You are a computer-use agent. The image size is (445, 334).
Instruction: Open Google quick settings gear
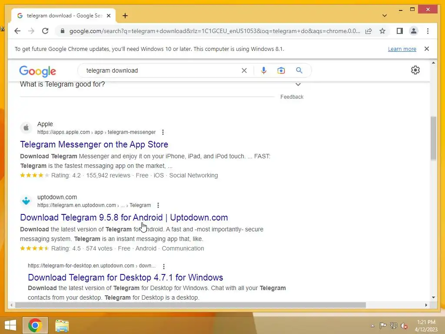tap(415, 70)
